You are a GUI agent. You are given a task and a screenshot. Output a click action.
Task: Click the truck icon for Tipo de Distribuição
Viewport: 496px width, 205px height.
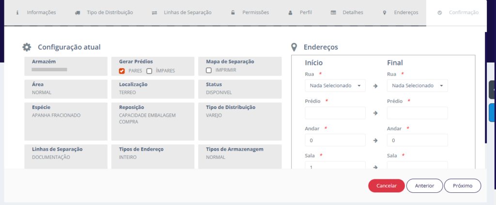[x=77, y=13]
